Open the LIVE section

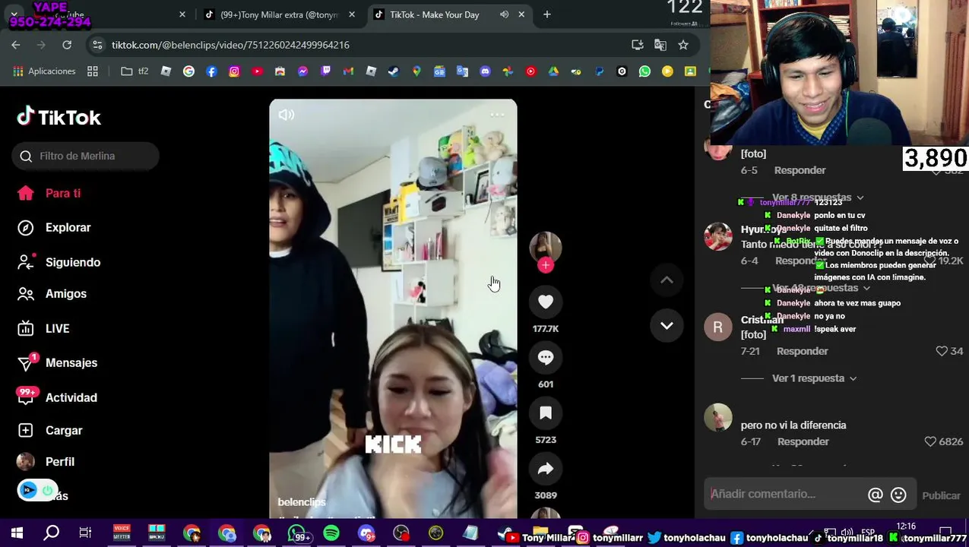point(43,328)
